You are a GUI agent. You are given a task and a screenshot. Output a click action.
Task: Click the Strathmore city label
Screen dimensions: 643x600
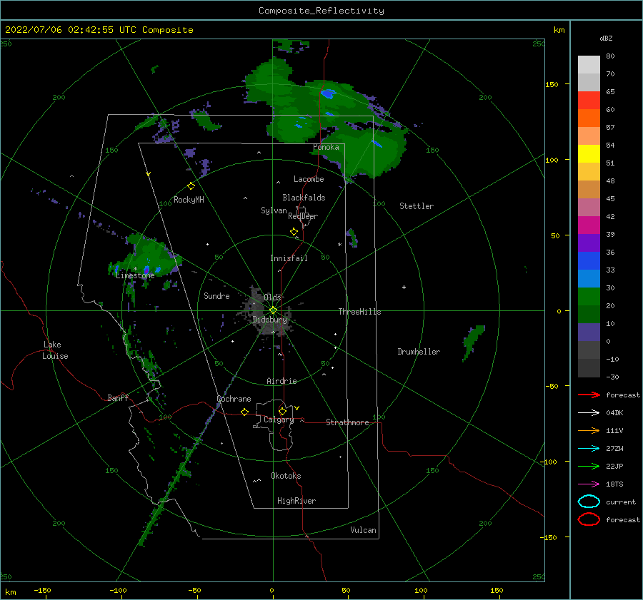click(347, 422)
